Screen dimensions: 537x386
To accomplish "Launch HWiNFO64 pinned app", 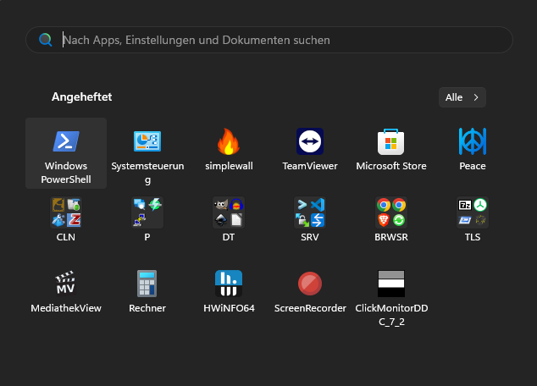I will 229,291.
